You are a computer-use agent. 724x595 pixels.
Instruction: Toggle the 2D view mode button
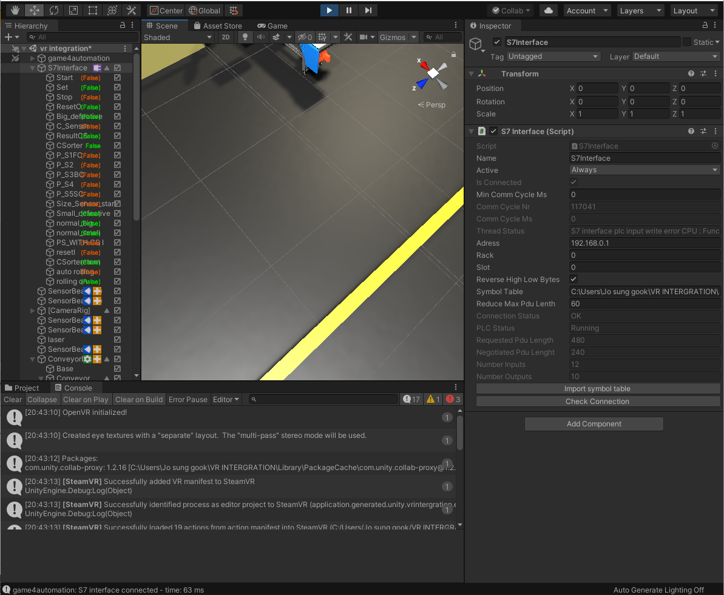[225, 37]
